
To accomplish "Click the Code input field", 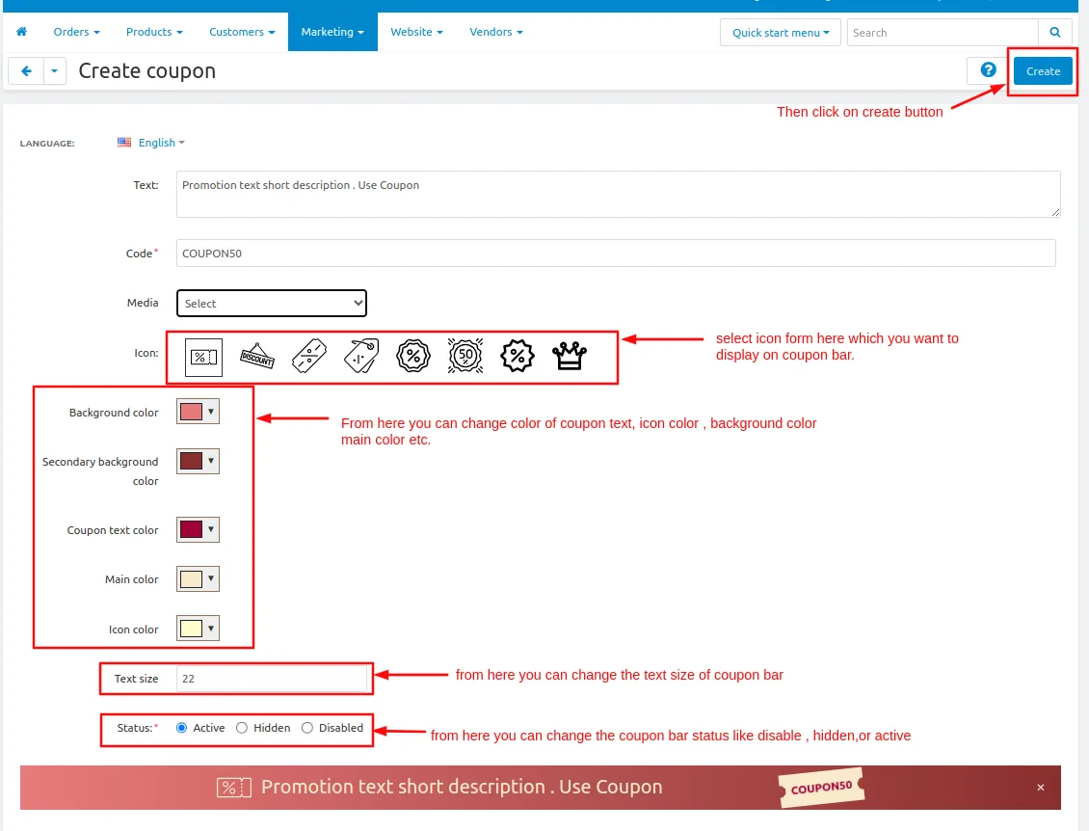I will click(x=616, y=253).
